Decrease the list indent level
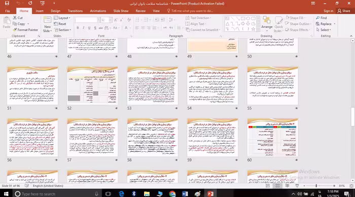355x197 pixels. pos(157,20)
